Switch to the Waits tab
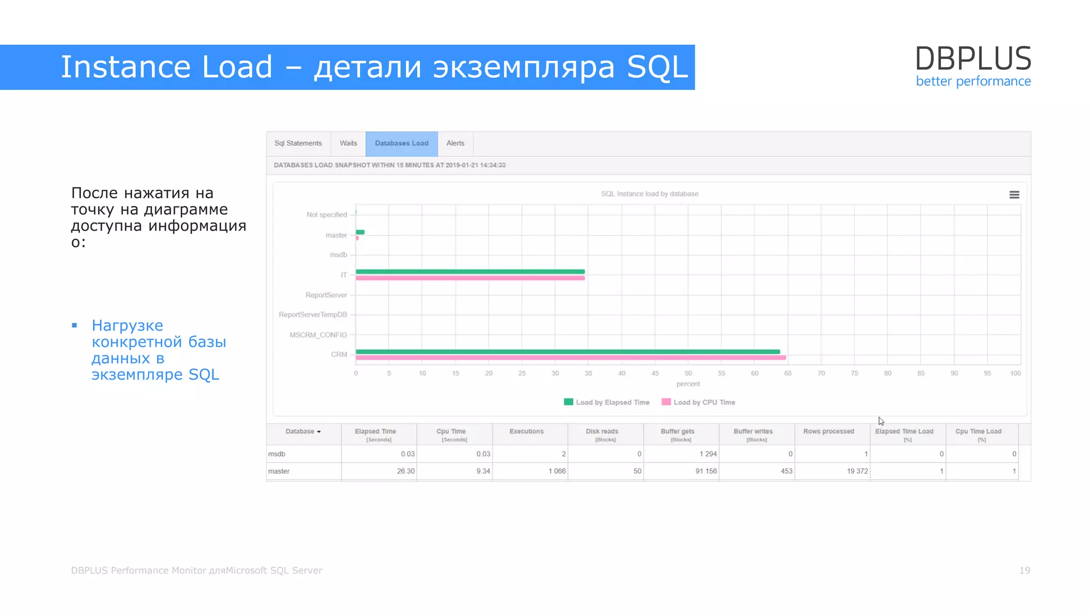Viewport: 1091px width, 613px height. pos(348,144)
